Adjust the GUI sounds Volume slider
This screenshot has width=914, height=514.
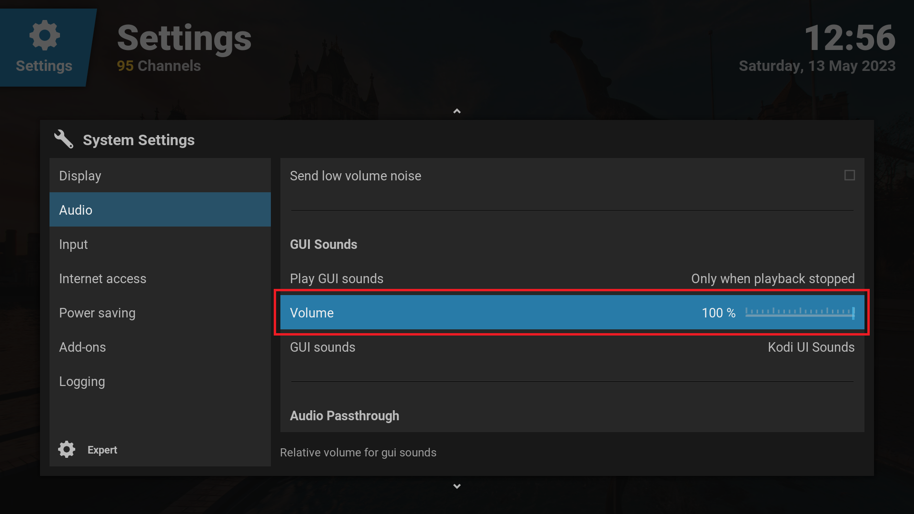(x=800, y=313)
